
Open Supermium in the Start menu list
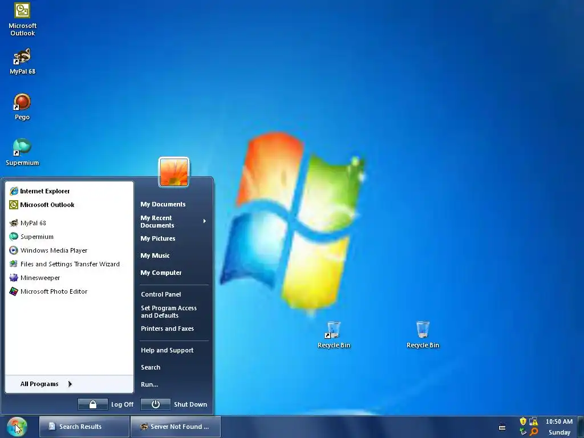(x=69, y=237)
